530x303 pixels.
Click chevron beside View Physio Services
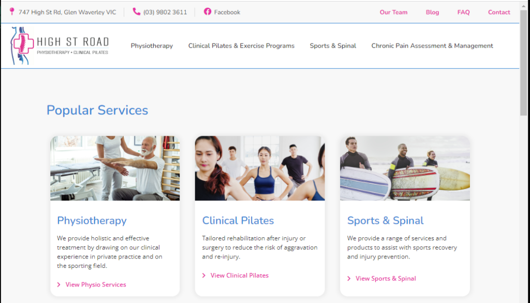59,285
